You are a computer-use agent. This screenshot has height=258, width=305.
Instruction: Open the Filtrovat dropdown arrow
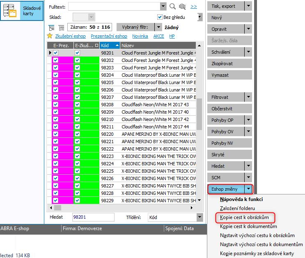(x=248, y=97)
